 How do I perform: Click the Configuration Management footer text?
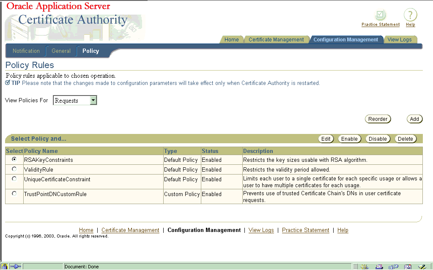point(204,230)
